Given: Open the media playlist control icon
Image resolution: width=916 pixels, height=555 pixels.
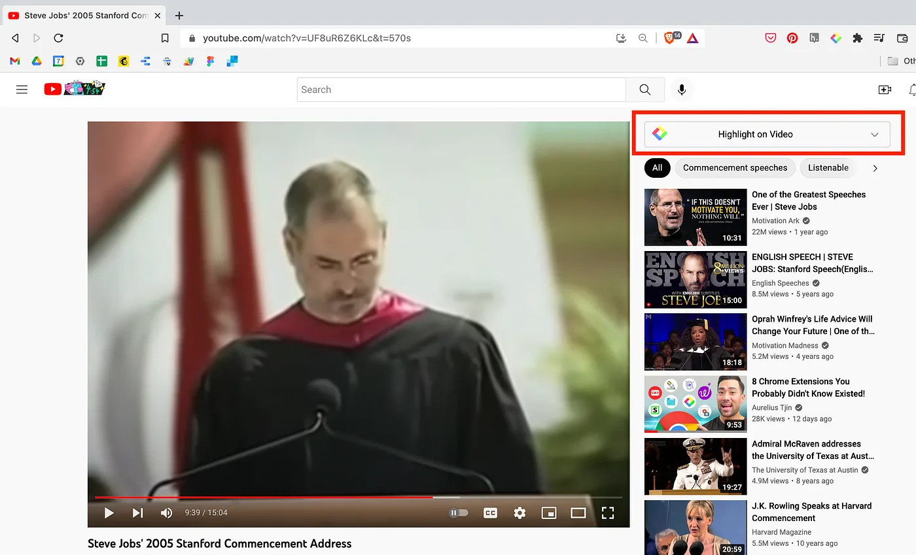Looking at the screenshot, I should tap(879, 38).
